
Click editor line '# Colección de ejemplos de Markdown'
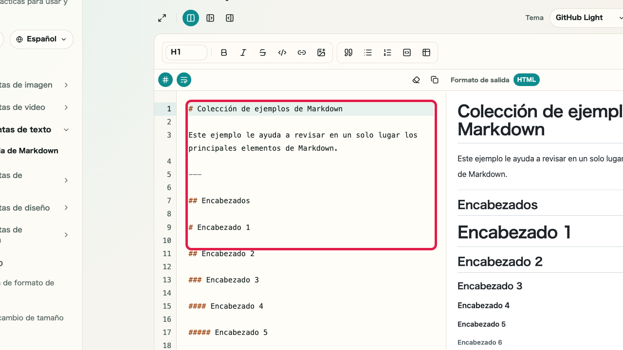pyautogui.click(x=266, y=109)
